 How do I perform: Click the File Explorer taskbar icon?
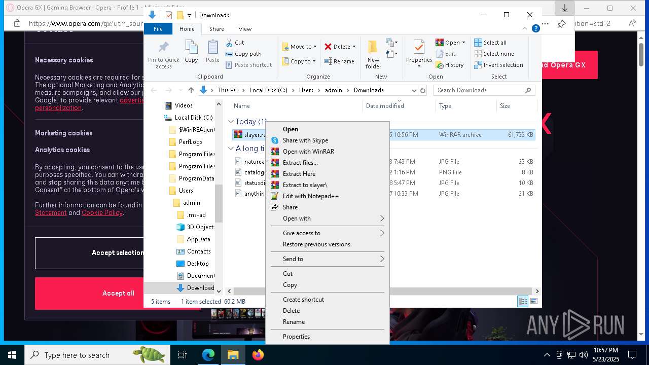(233, 355)
